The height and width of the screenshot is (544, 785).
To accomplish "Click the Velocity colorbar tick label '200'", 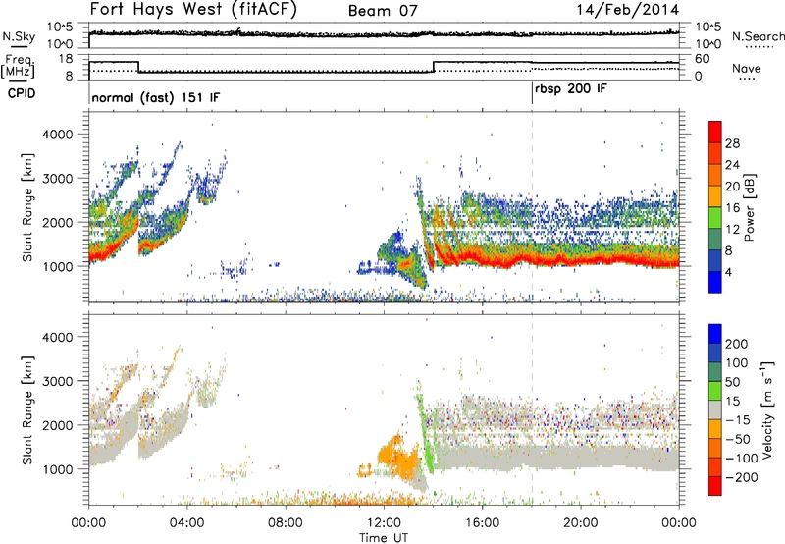I will 737,344.
